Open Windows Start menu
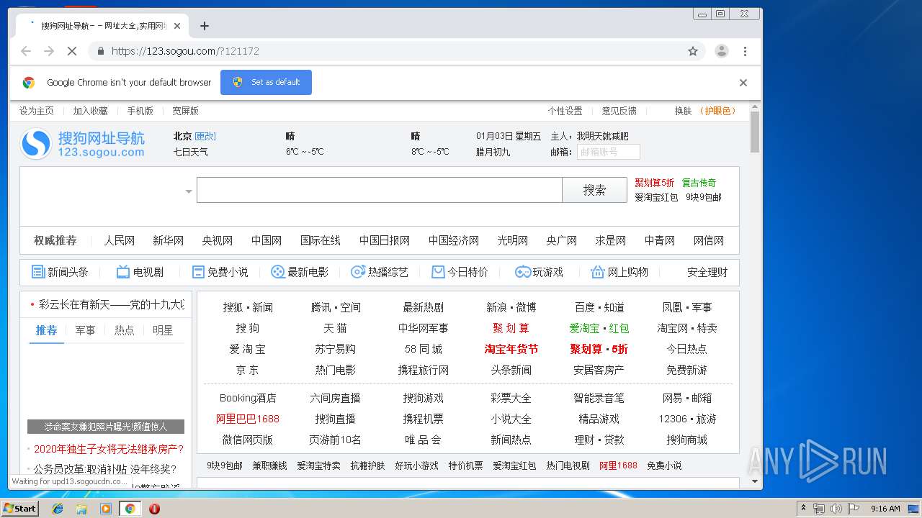The image size is (922, 518). pyautogui.click(x=20, y=509)
